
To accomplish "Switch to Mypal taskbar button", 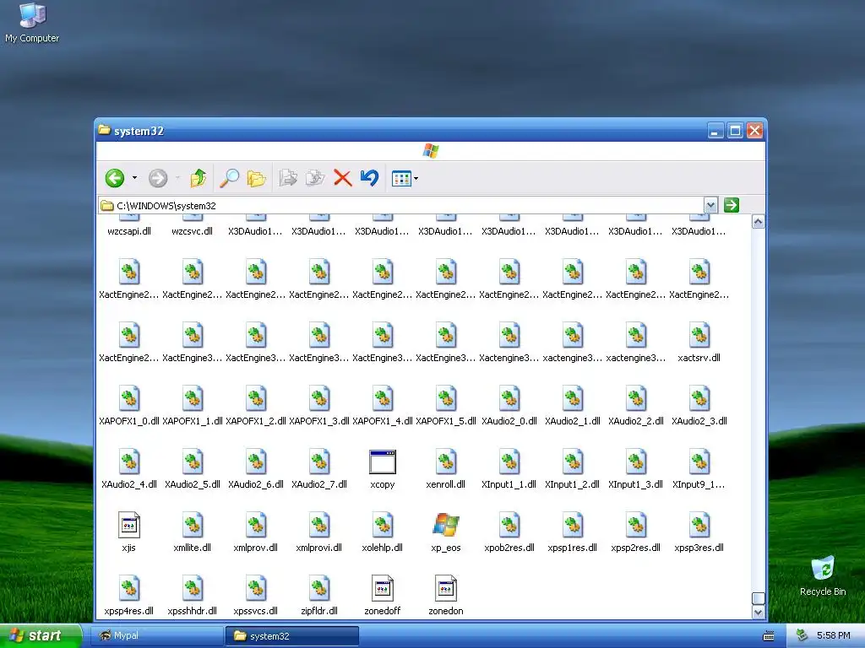I will (x=156, y=636).
